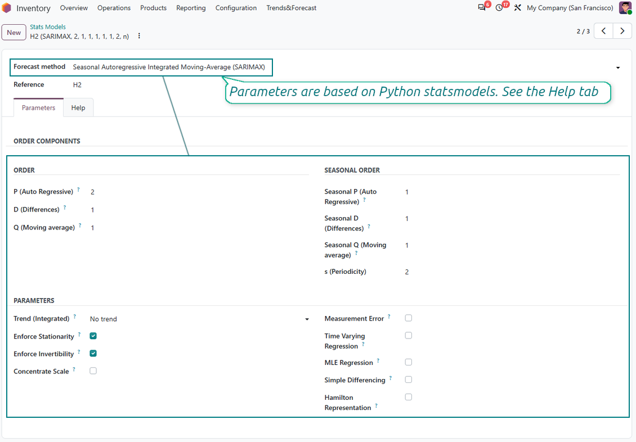Screen dimensions: 636x442
Task: Open My Company (San Francisco) switcher
Action: click(x=570, y=8)
